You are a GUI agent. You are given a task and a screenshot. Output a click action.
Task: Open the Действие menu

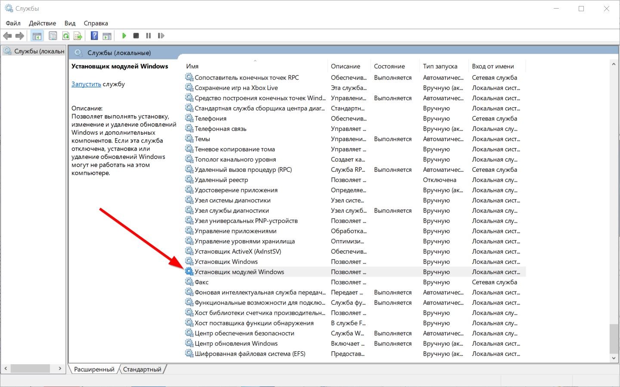(42, 23)
